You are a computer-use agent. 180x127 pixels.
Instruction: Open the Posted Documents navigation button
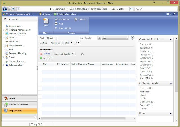(x=19, y=105)
